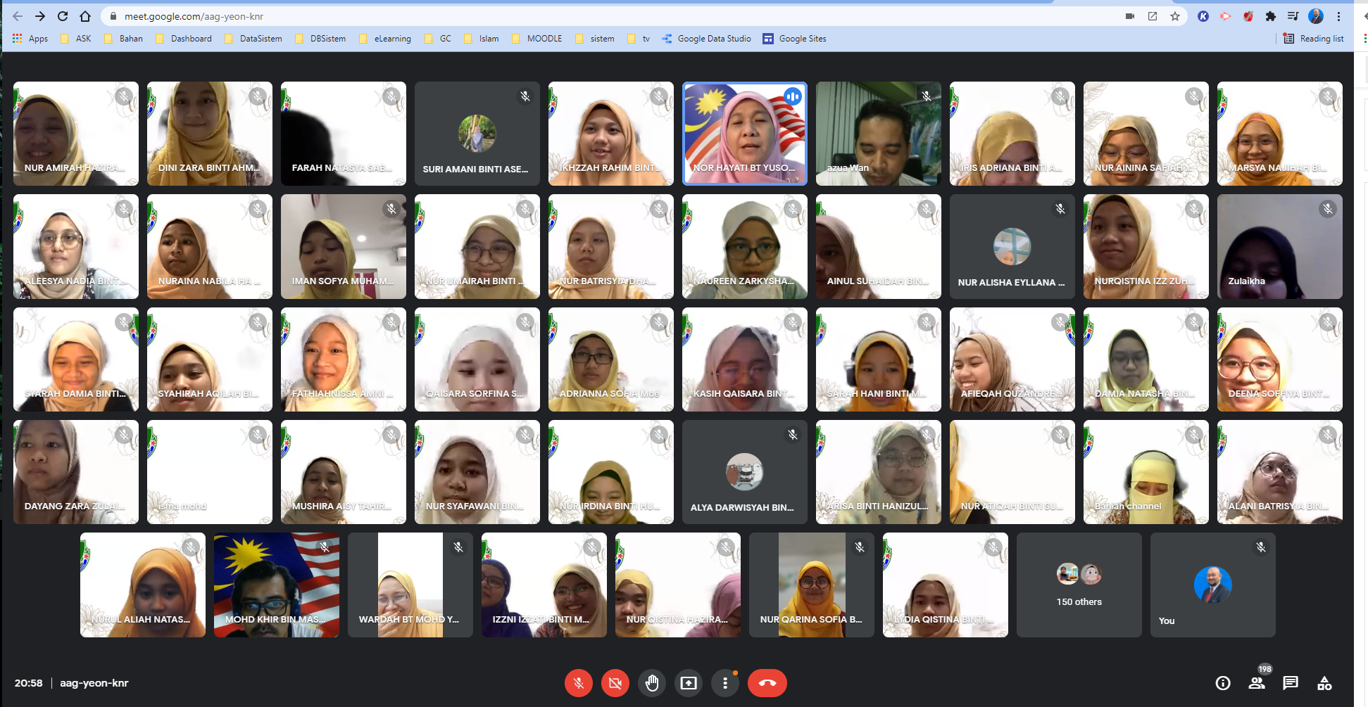The image size is (1368, 707).
Task: Open the Reading list panel
Action: click(1314, 39)
